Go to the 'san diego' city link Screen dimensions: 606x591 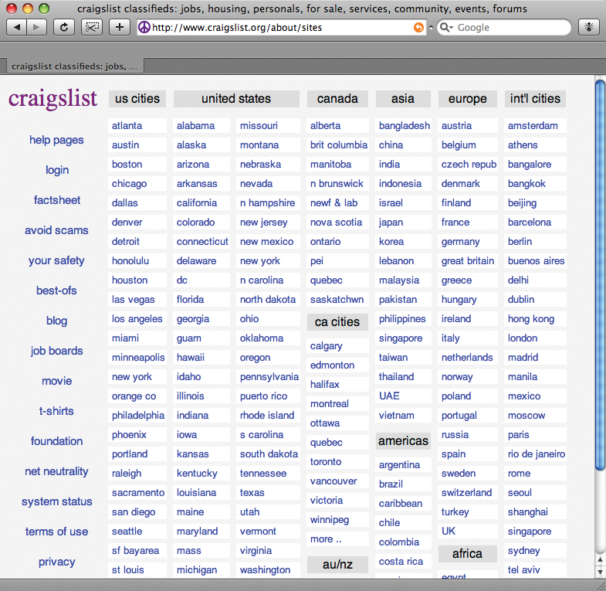pos(134,512)
